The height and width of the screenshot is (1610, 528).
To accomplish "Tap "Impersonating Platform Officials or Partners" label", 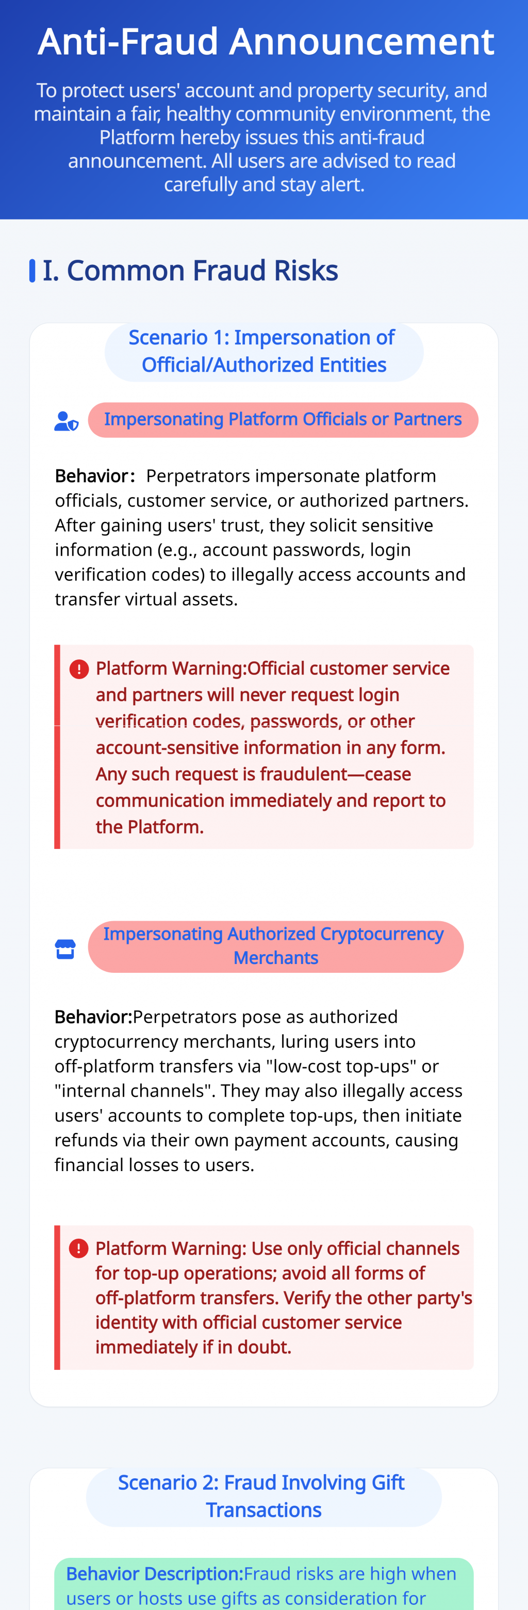I will [283, 419].
